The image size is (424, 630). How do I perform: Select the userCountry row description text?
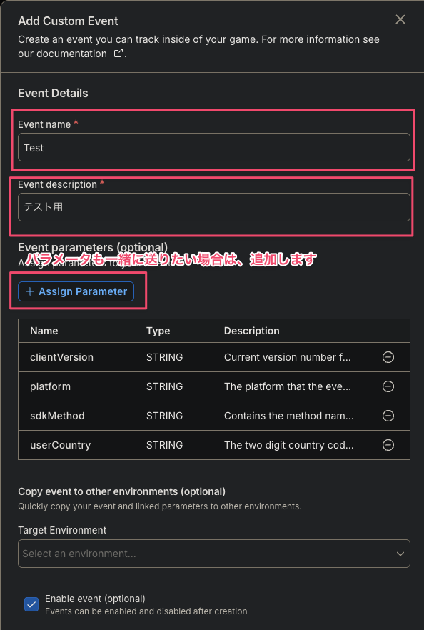click(288, 445)
